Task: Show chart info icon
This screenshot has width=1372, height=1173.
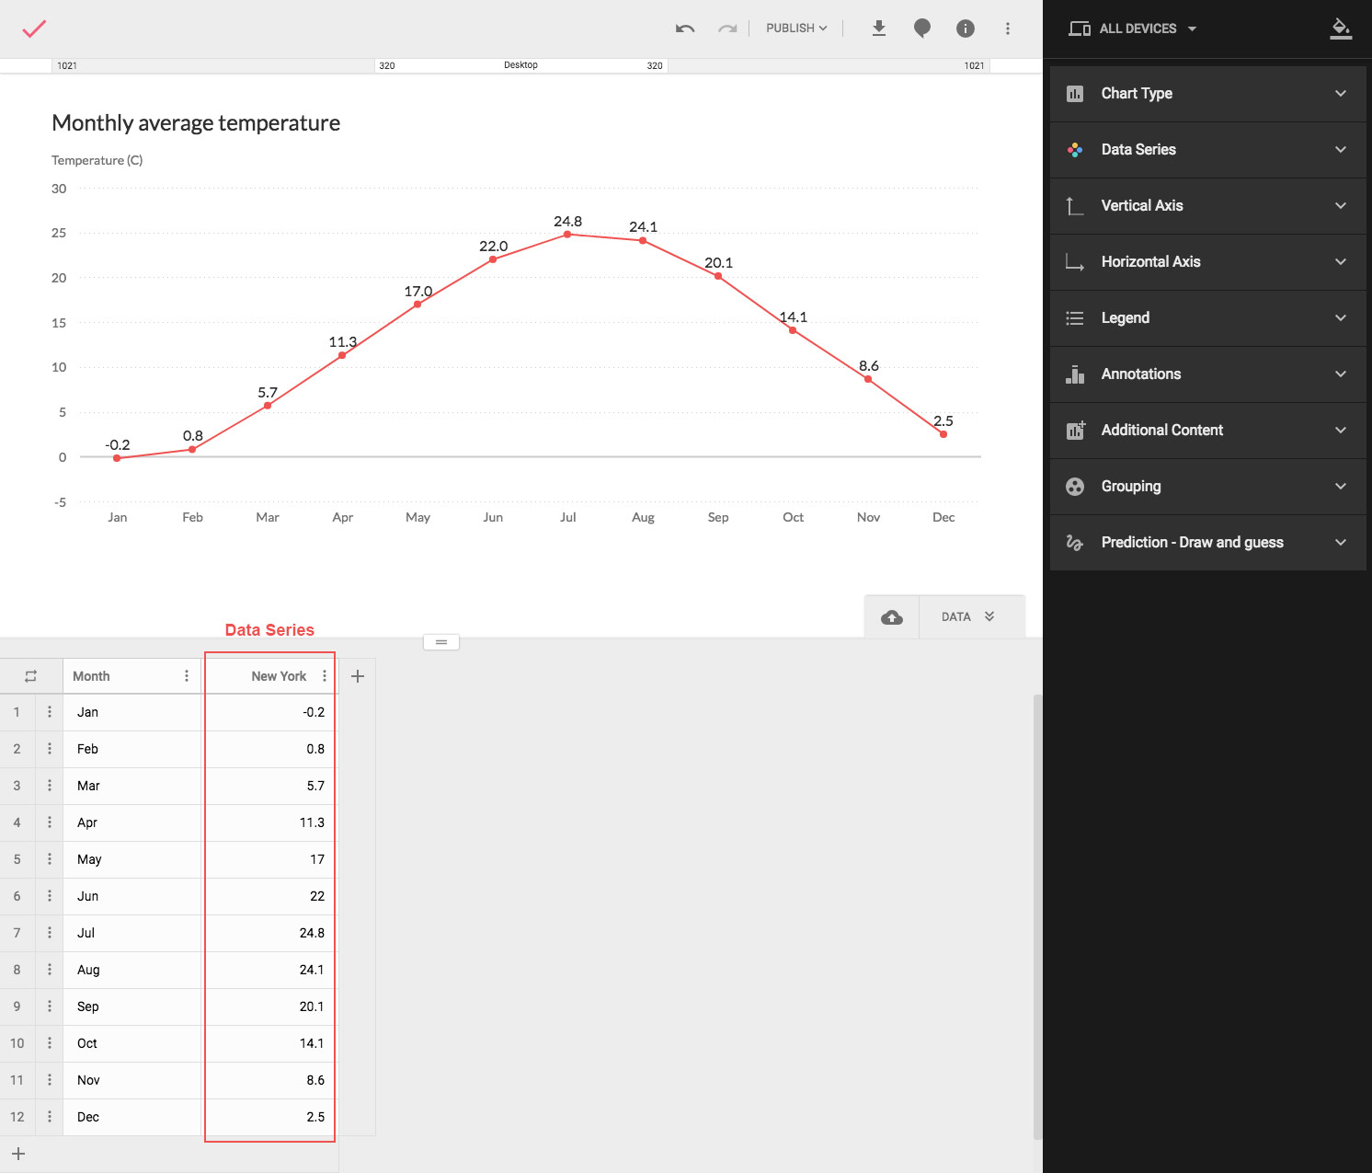Action: (x=966, y=29)
